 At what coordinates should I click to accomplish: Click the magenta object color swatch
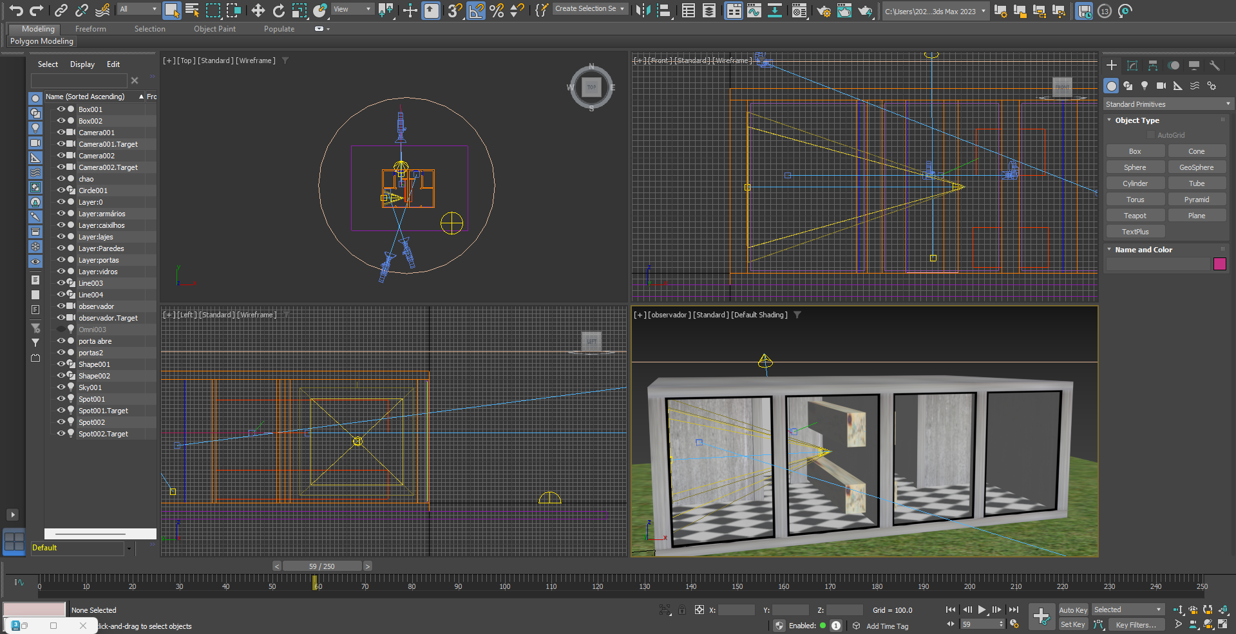coord(1219,264)
